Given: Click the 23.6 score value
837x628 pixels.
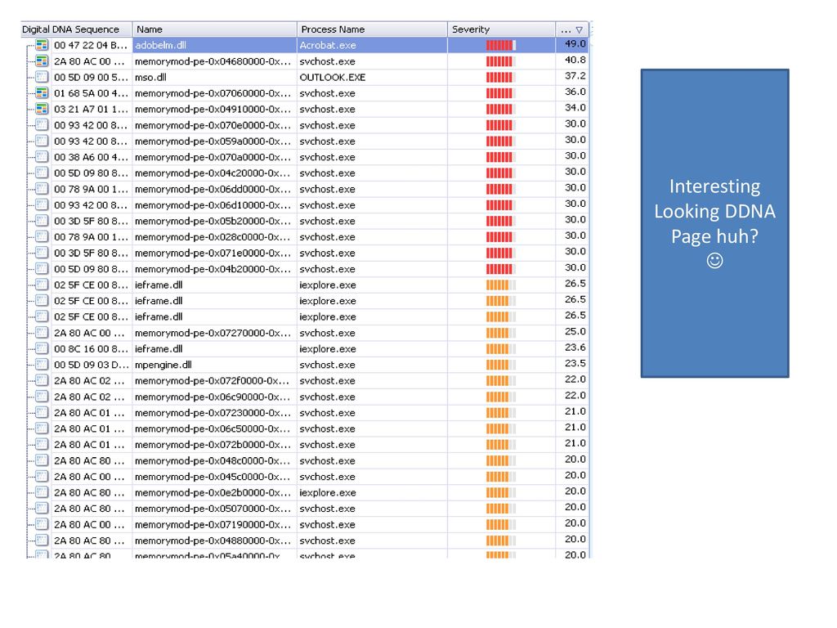Looking at the screenshot, I should (575, 348).
